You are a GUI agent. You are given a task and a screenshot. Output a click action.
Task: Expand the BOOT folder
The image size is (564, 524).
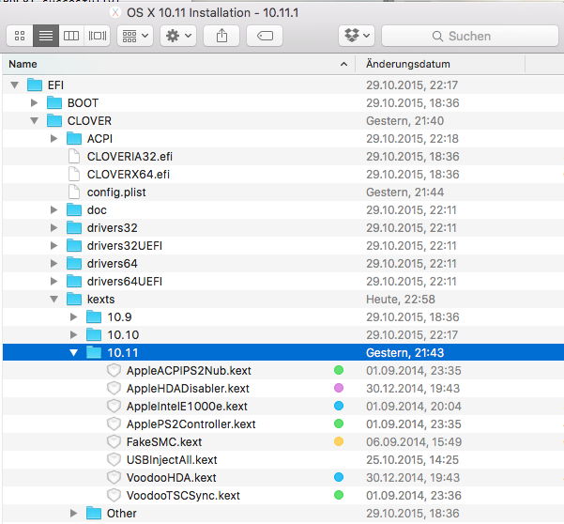pos(34,103)
